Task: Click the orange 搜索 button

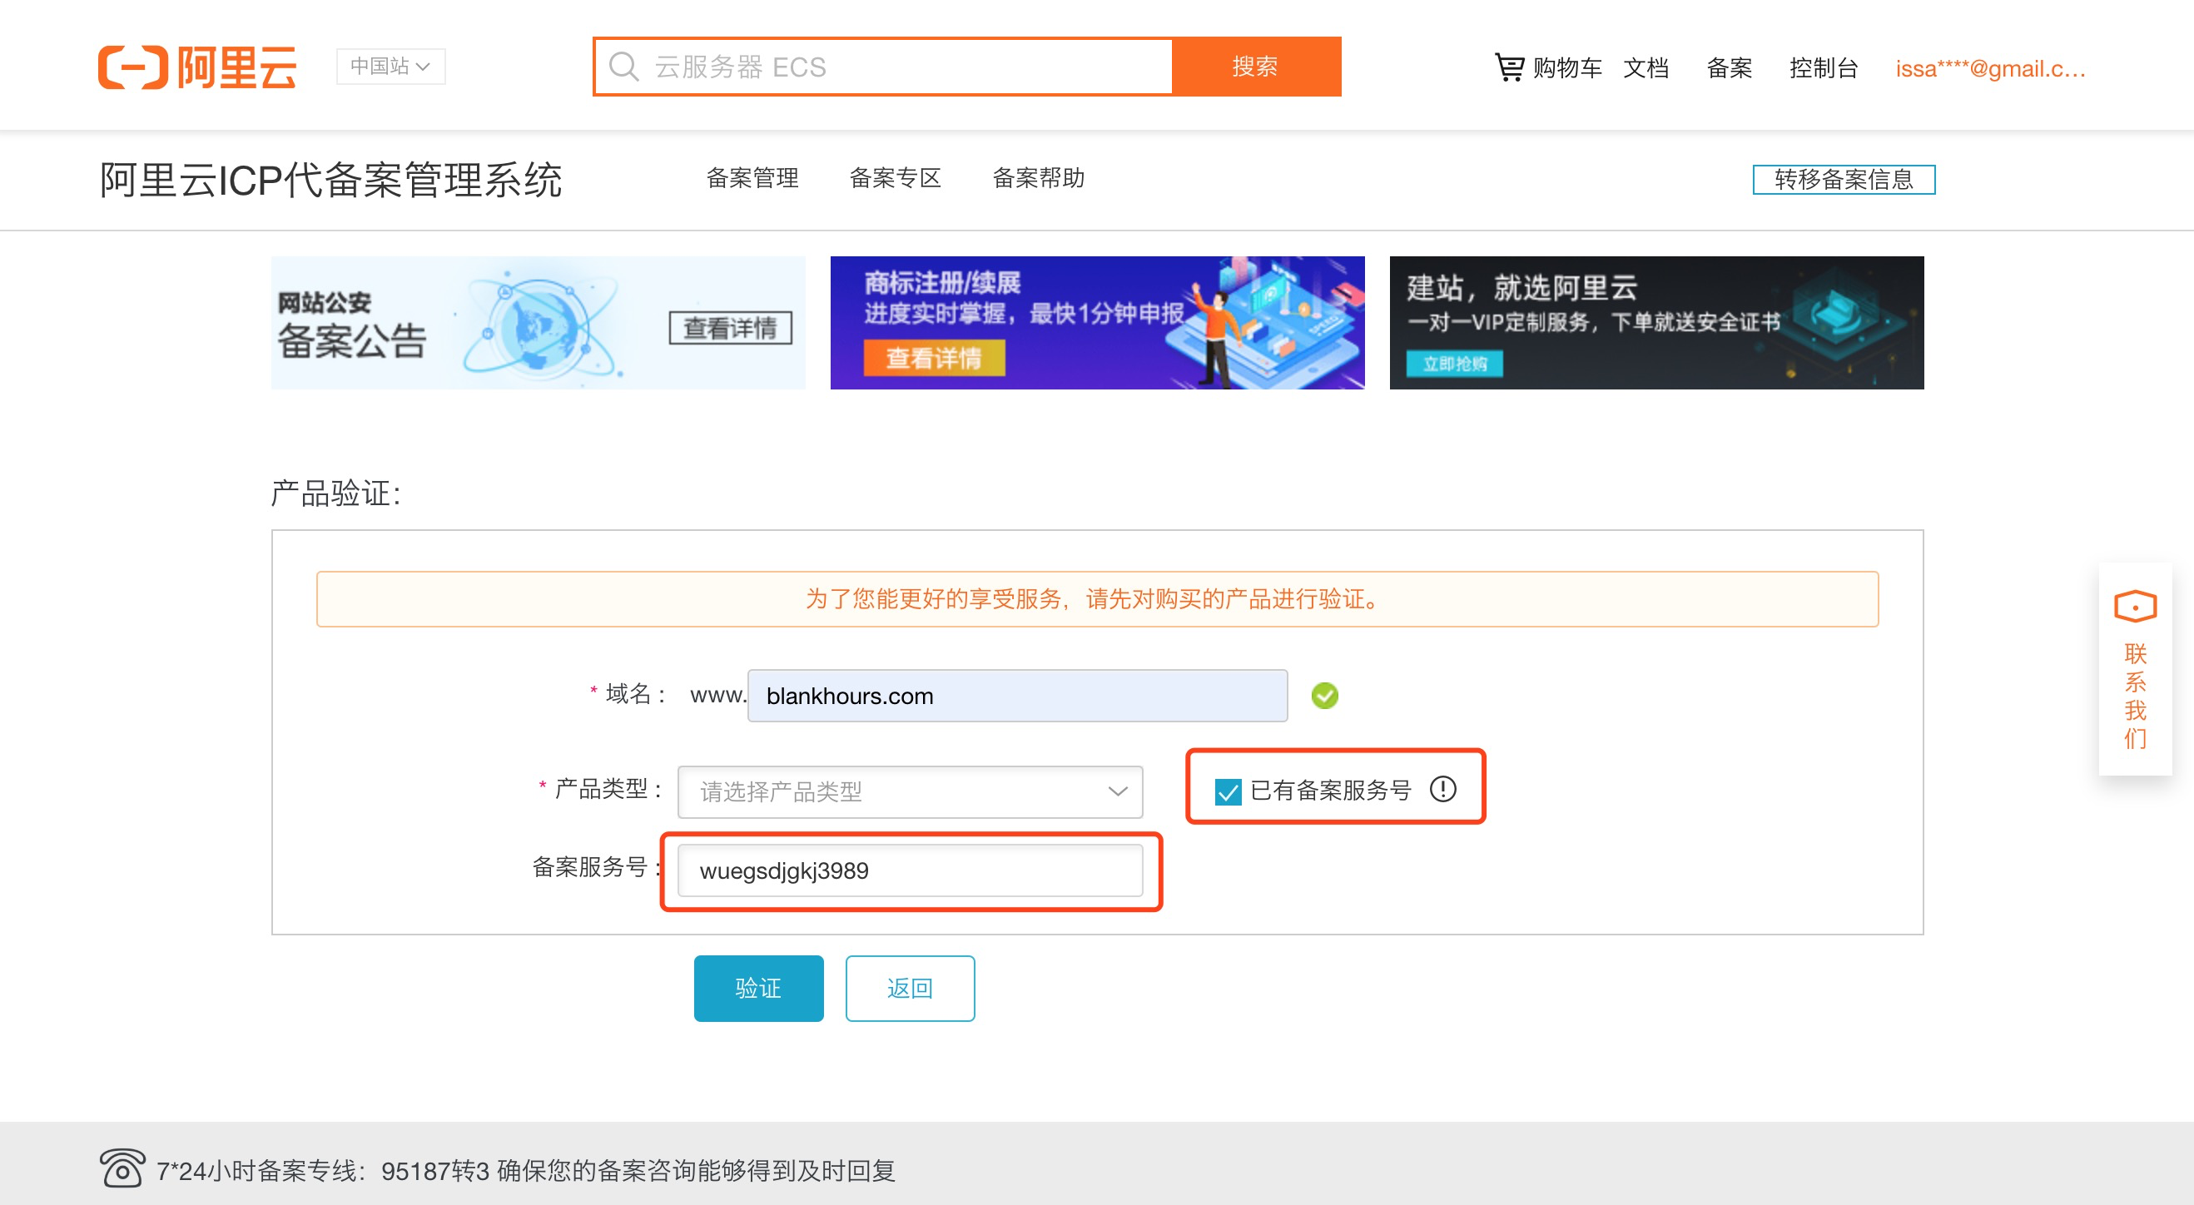Action: pos(1255,67)
